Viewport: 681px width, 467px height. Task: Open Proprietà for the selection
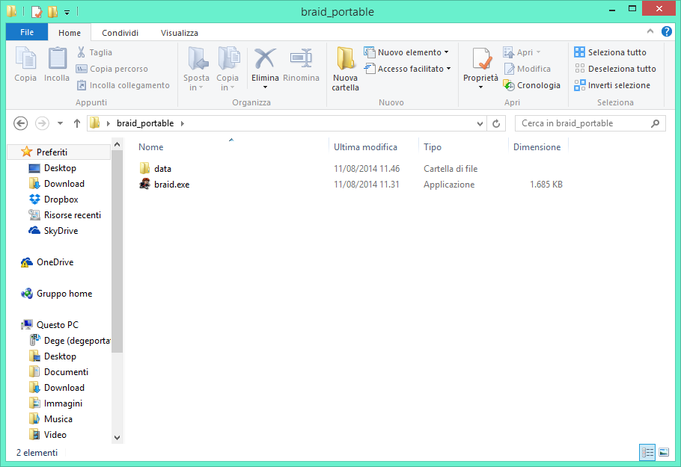click(x=480, y=66)
